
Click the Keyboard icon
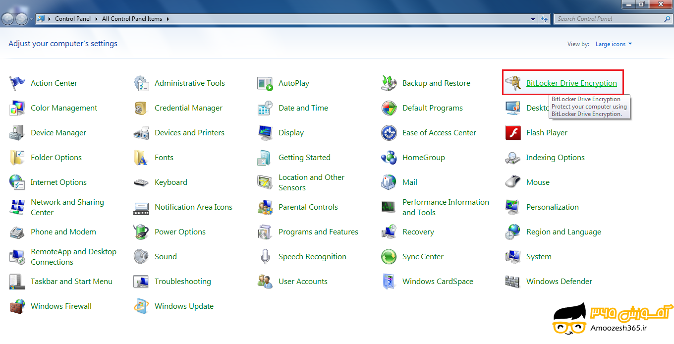(141, 182)
